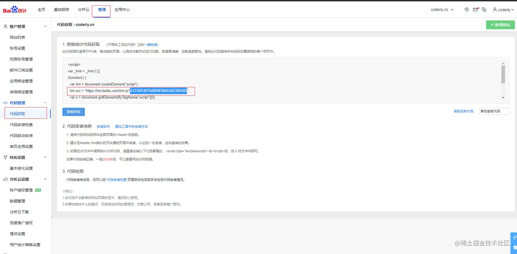Screen dimensions: 517x254
Task: Open the 其他老版代码 dropdown
Action: coord(494,111)
